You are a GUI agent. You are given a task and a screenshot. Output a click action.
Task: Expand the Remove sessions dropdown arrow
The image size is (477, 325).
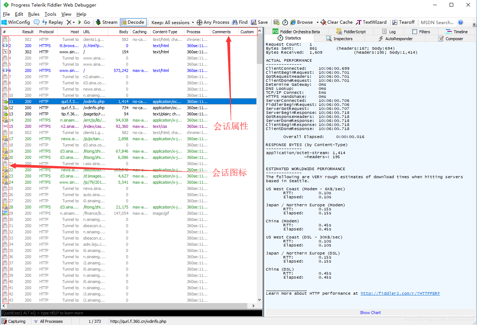tap(74, 22)
